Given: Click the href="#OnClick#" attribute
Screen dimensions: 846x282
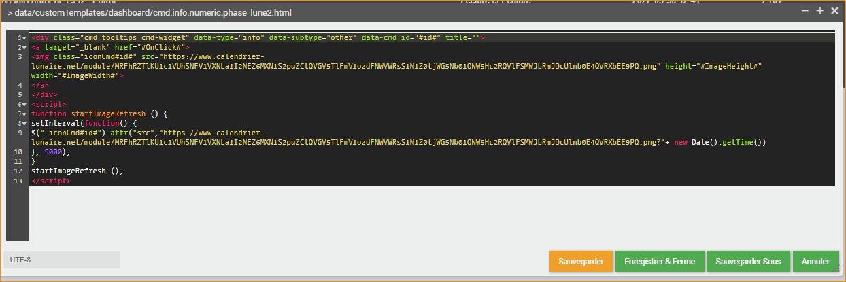Looking at the screenshot, I should [151, 48].
